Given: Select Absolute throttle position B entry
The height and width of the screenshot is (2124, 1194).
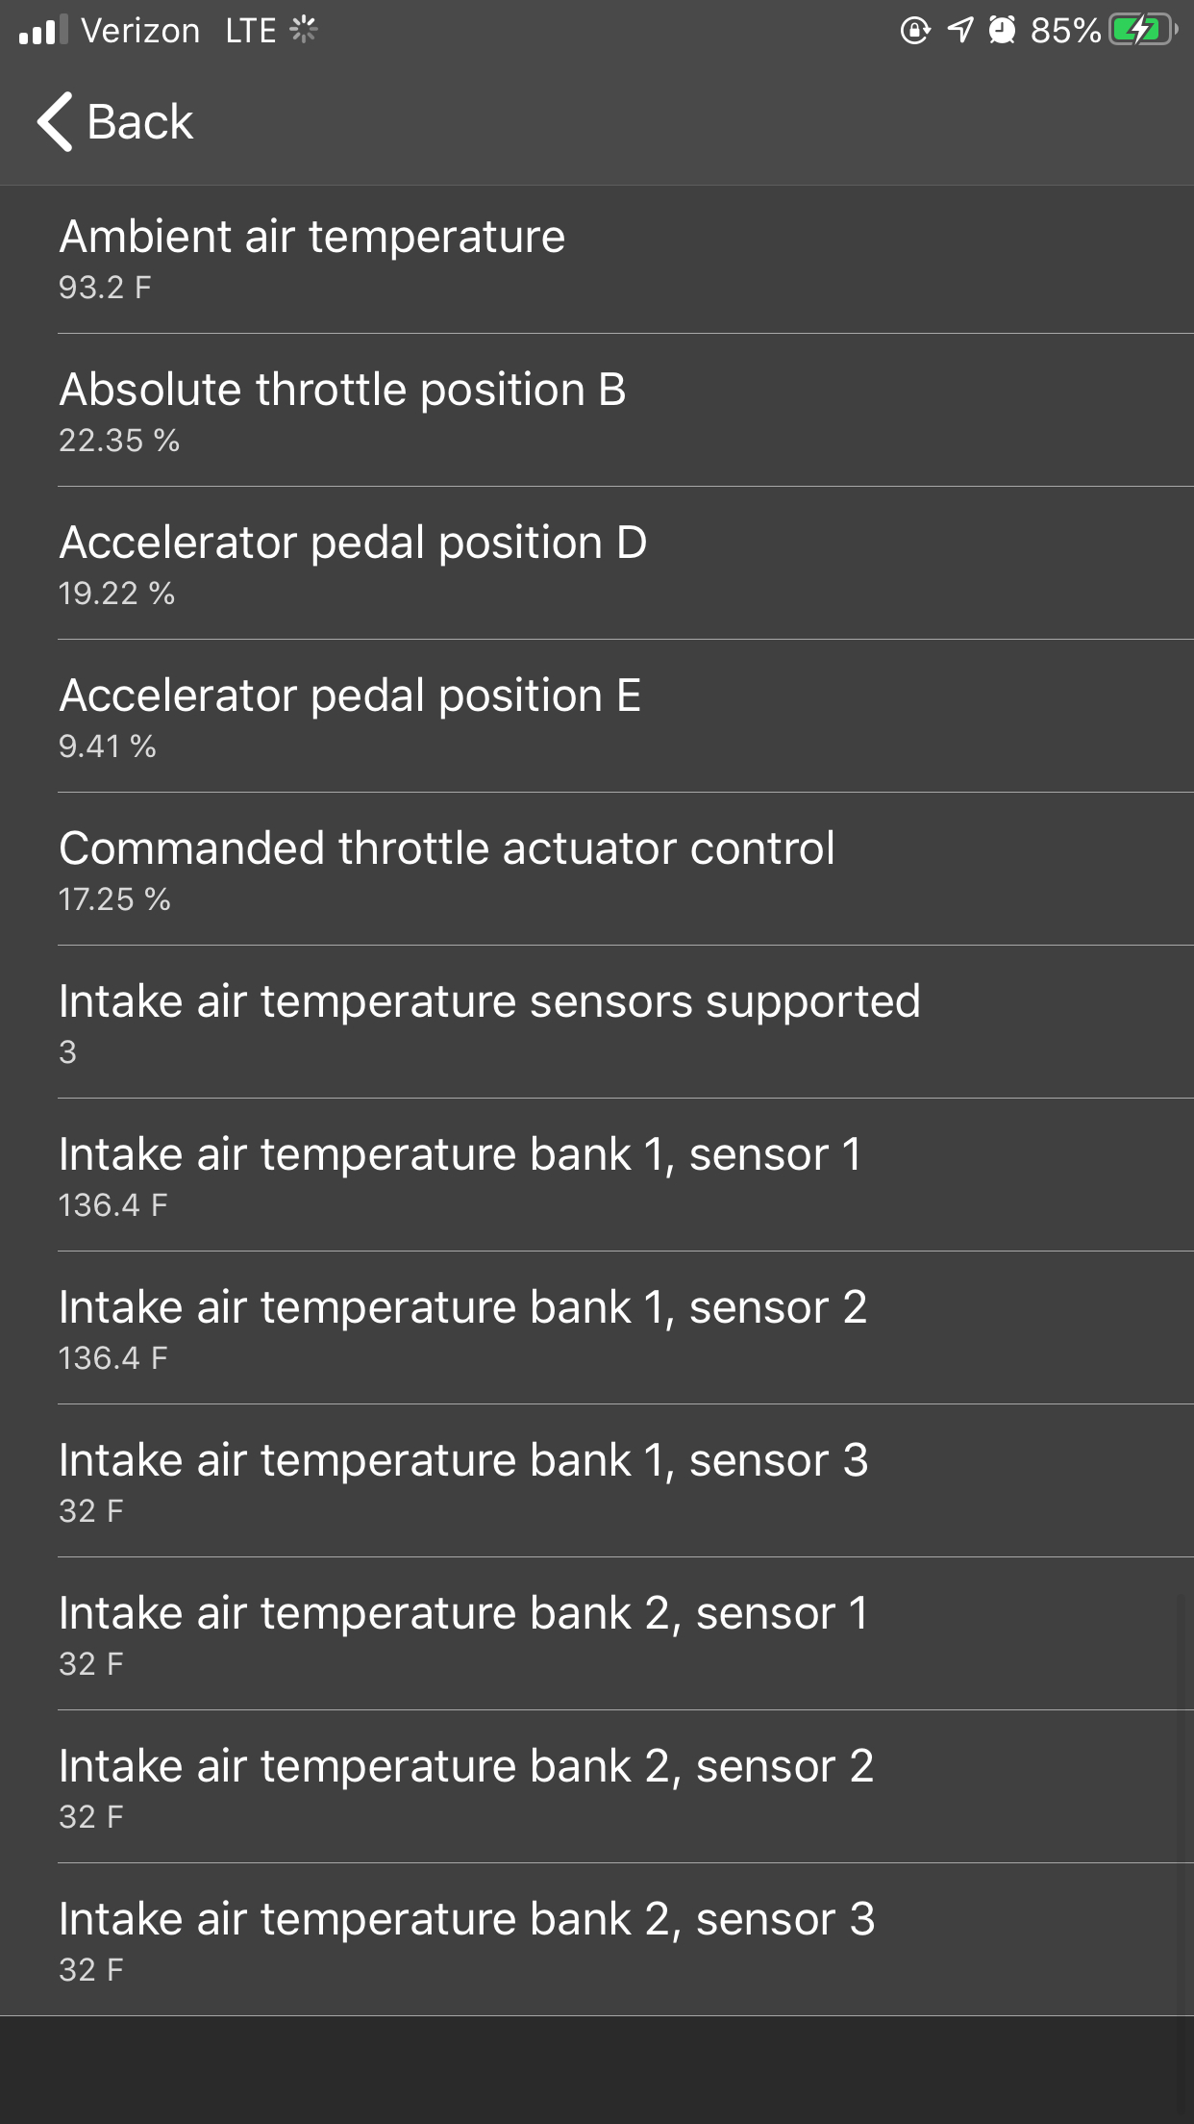Looking at the screenshot, I should coord(596,412).
